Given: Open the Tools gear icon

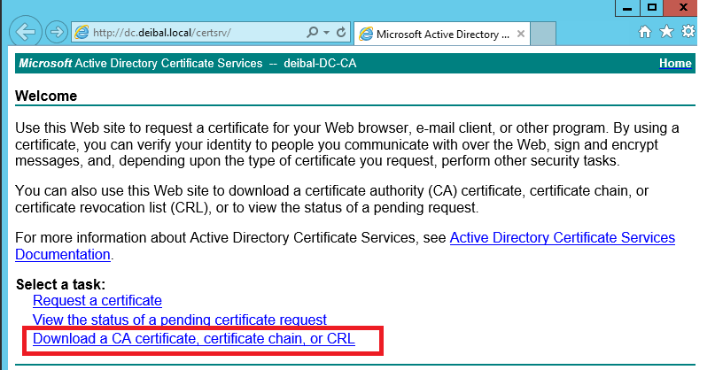Looking at the screenshot, I should 687,32.
